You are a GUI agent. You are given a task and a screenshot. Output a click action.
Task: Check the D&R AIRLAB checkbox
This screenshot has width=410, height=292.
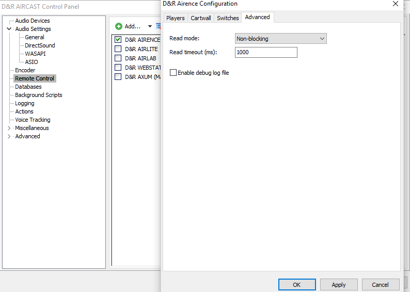118,58
